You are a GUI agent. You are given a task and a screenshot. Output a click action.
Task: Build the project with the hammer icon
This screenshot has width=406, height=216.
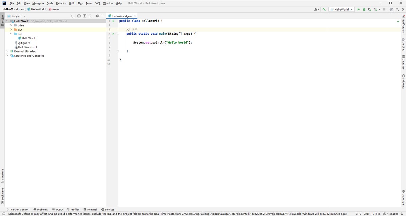(x=324, y=9)
